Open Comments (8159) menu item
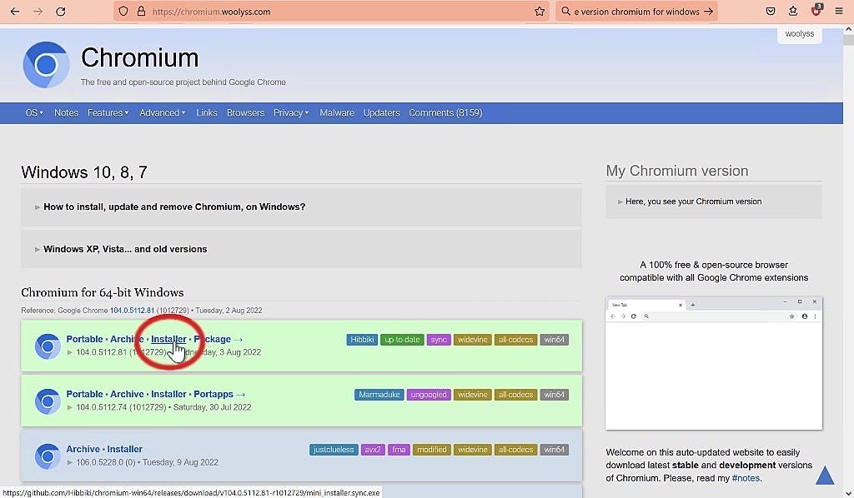The height and width of the screenshot is (498, 854). [445, 112]
